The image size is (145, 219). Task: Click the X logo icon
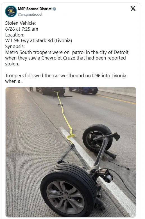(133, 9)
